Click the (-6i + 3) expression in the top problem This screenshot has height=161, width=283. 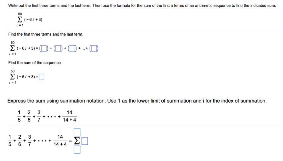33,20
